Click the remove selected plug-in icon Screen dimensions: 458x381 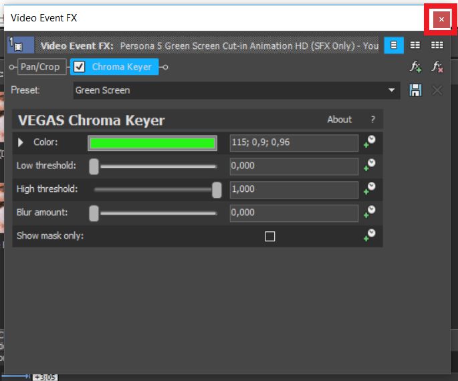(437, 67)
